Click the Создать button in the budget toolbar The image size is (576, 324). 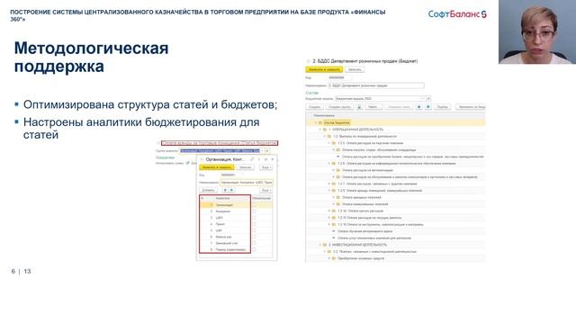pos(314,107)
